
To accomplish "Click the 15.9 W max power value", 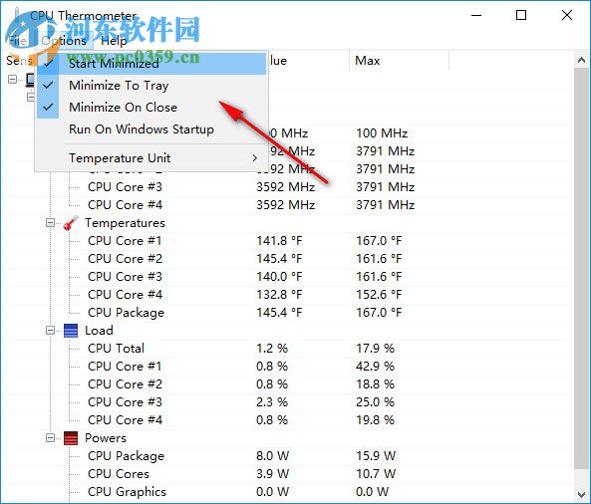I will pos(376,456).
